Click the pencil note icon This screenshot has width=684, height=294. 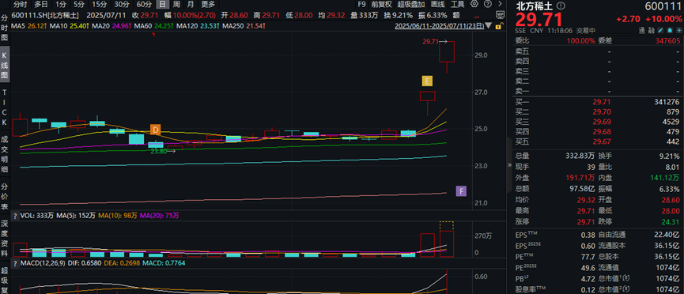click(661, 31)
